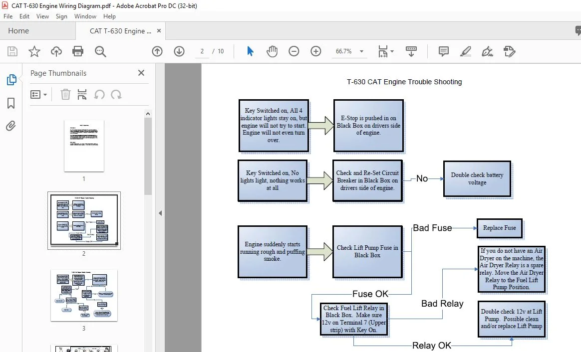Viewport: 581px width, 352px height.
Task: Click the page number input field
Action: coord(202,51)
